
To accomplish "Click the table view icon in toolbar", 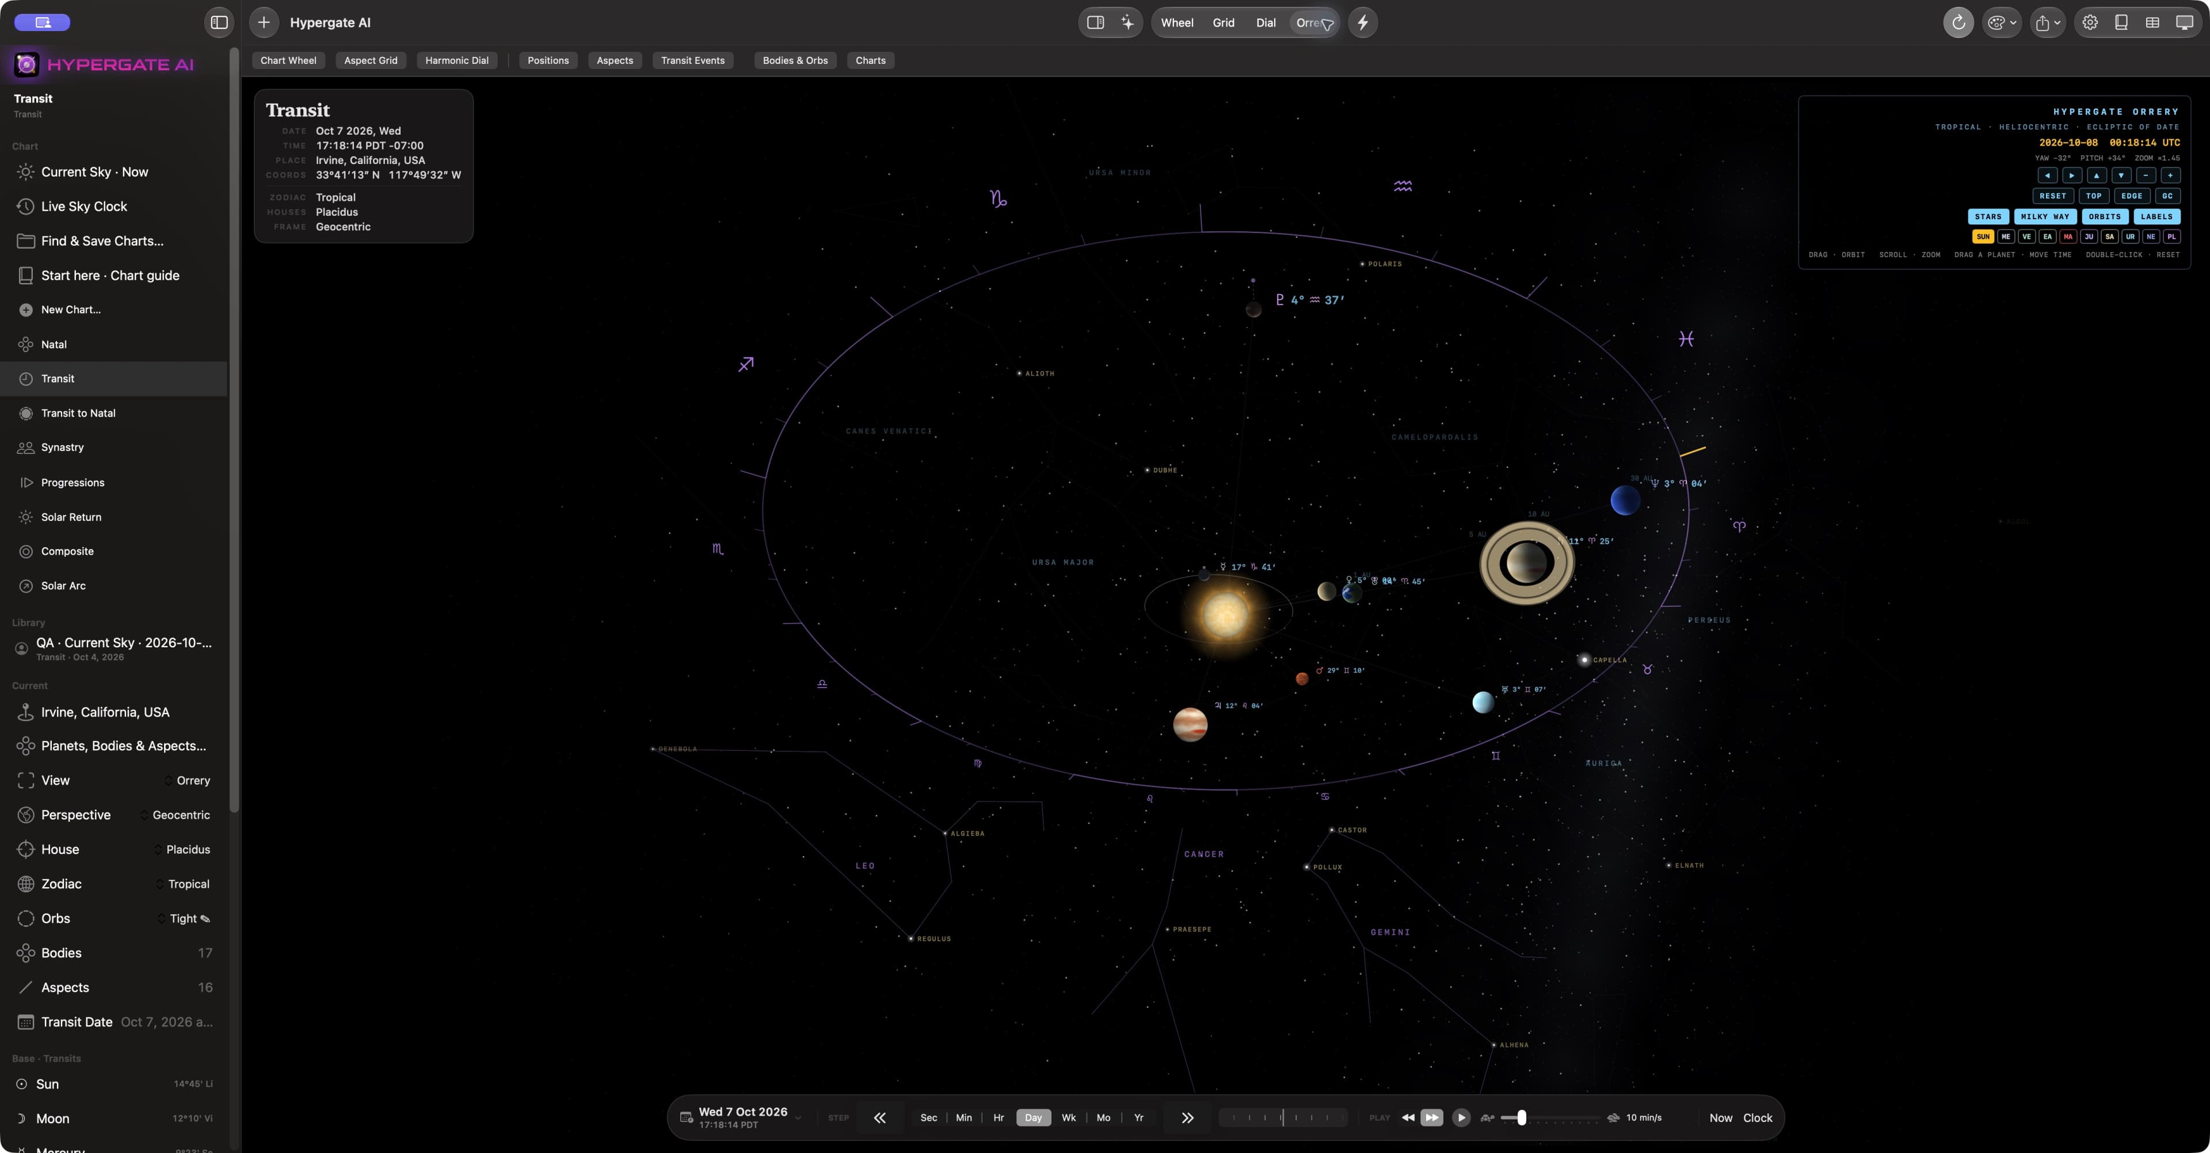I will click(2152, 22).
